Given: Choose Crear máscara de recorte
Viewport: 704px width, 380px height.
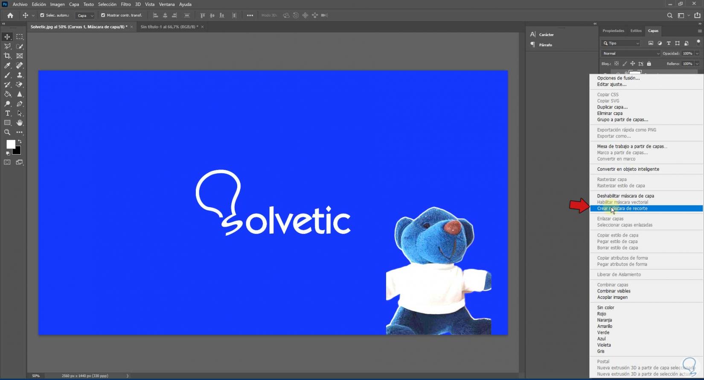Looking at the screenshot, I should (646, 208).
